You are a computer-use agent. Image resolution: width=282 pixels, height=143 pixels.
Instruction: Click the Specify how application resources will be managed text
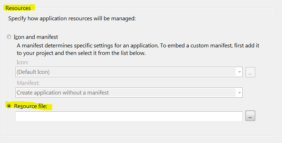coord(72,19)
